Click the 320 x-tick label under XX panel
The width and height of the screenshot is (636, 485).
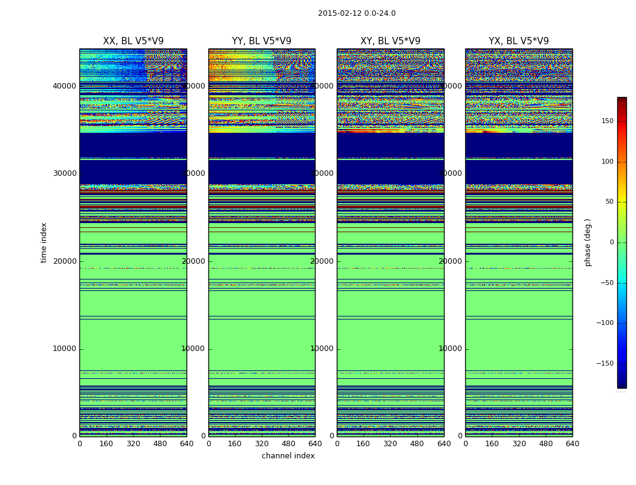point(133,444)
